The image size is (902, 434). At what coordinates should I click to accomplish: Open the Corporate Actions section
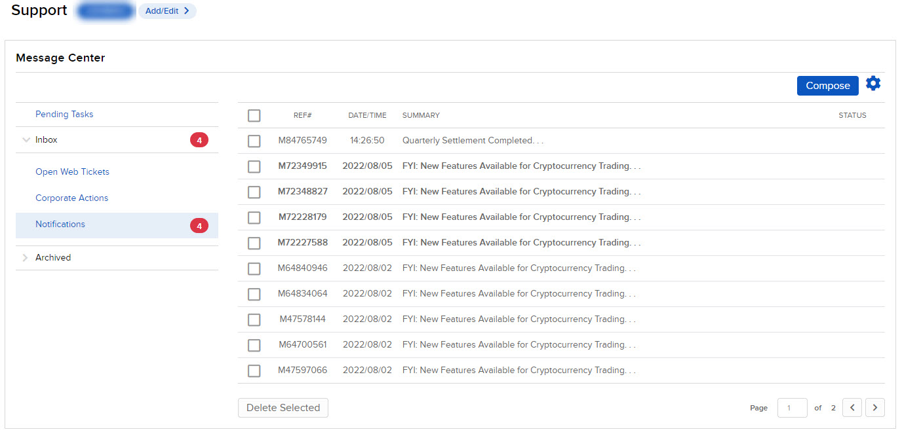click(x=72, y=198)
